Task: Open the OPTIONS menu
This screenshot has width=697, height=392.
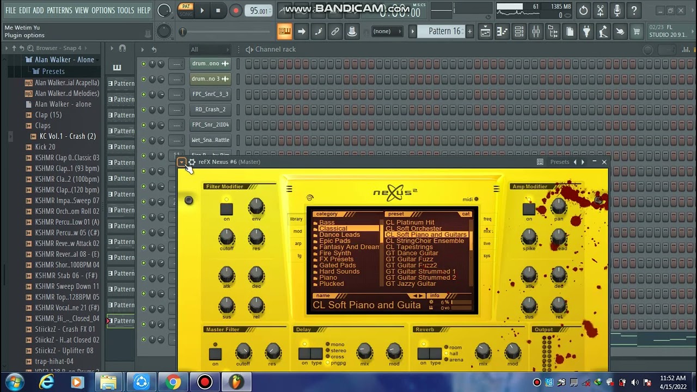Action: point(103,10)
